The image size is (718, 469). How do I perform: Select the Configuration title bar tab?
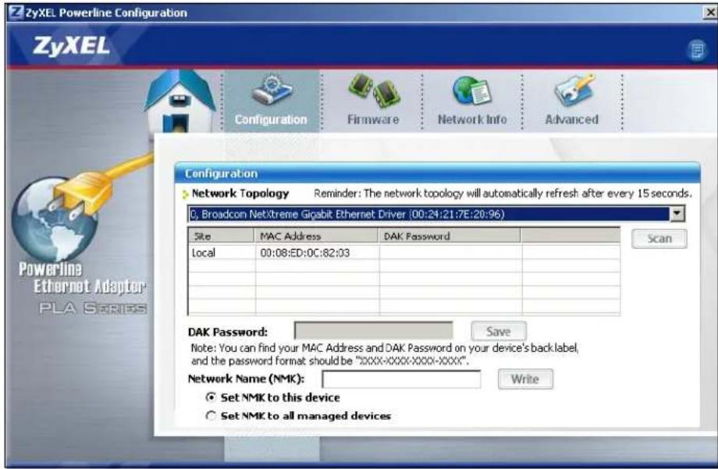pyautogui.click(x=219, y=172)
